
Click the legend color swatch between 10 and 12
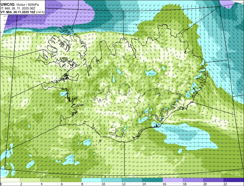[112, 180]
